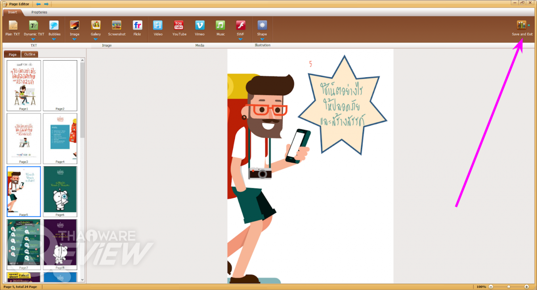Embed a Vimeo video
This screenshot has width=537, height=290.
200,28
